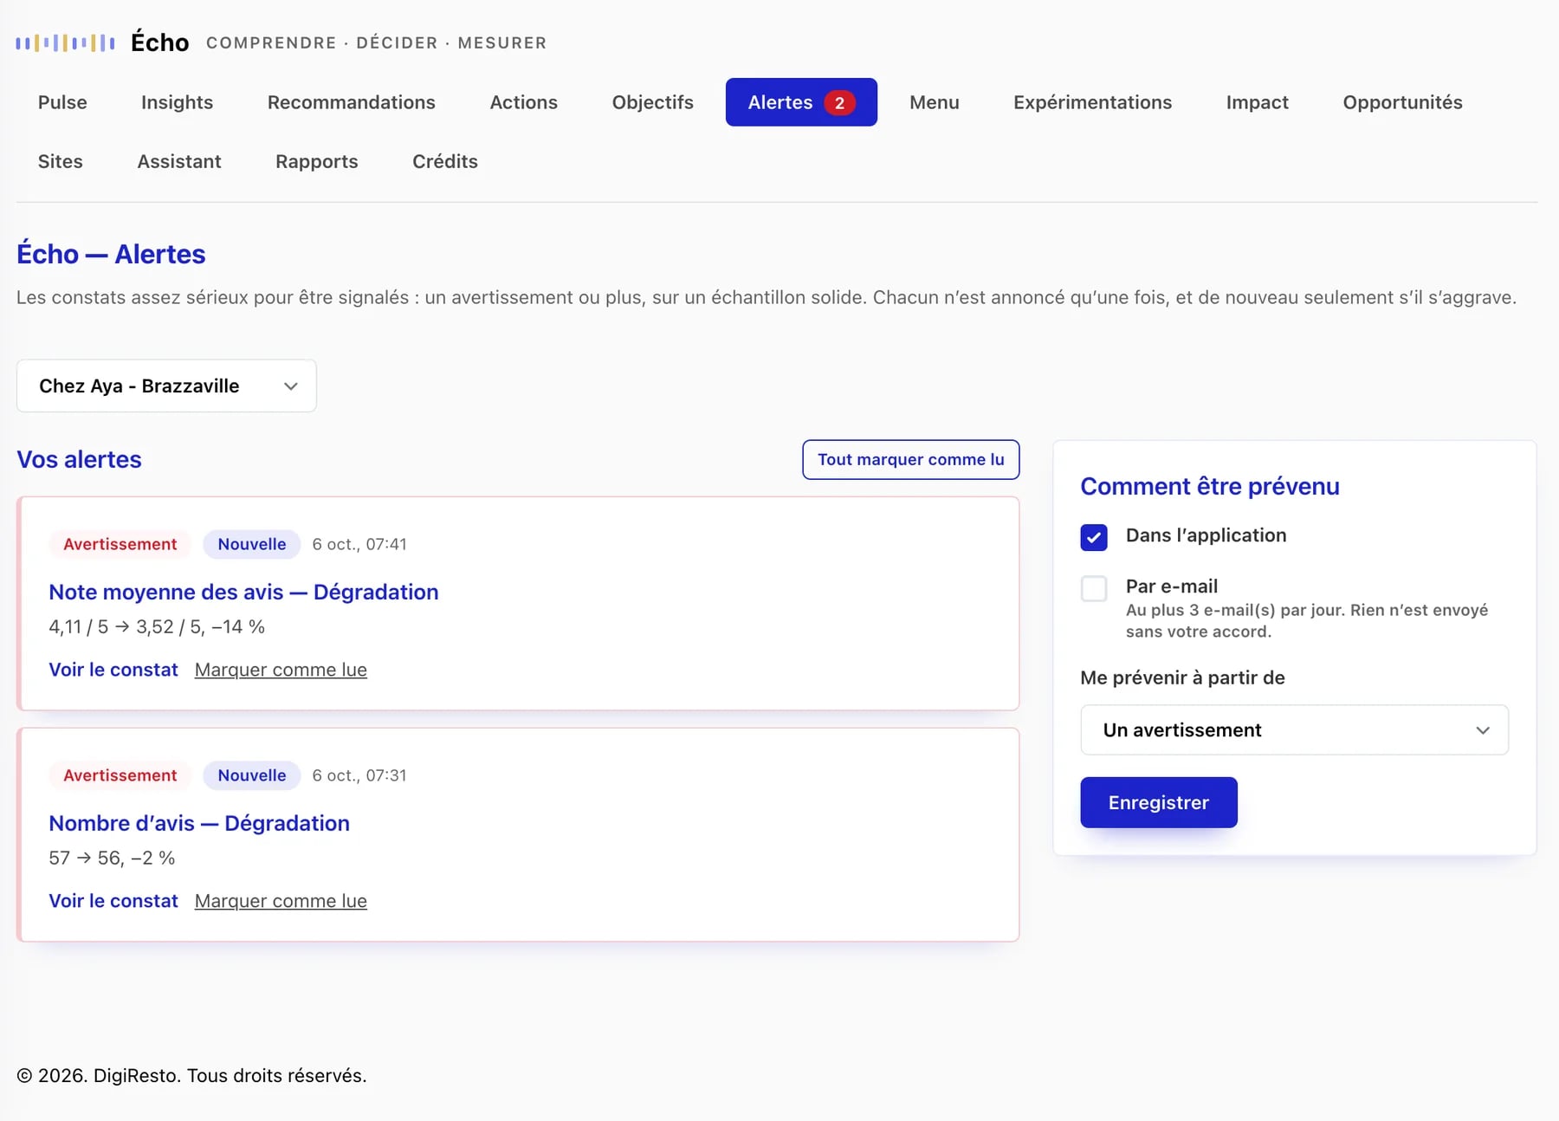The height and width of the screenshot is (1121, 1559).
Task: Go to the Pulse tab
Action: 62,102
